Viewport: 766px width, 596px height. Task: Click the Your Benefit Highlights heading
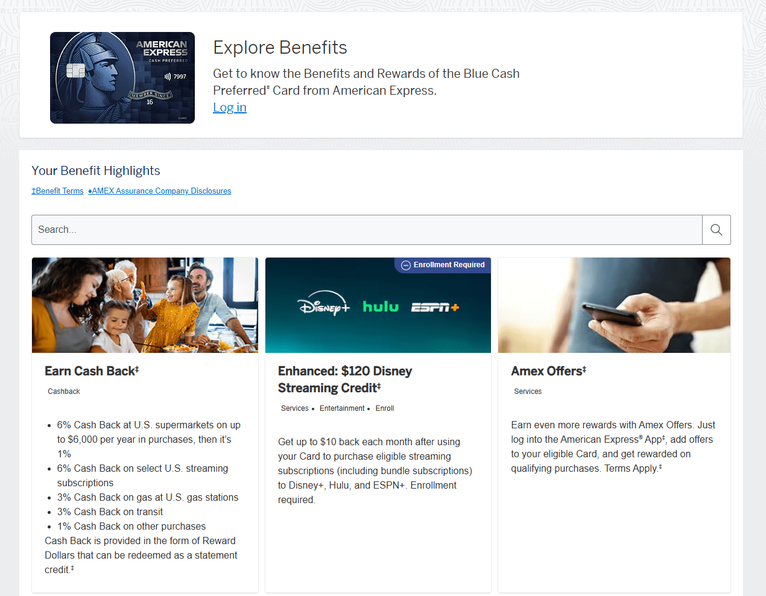[x=96, y=171]
